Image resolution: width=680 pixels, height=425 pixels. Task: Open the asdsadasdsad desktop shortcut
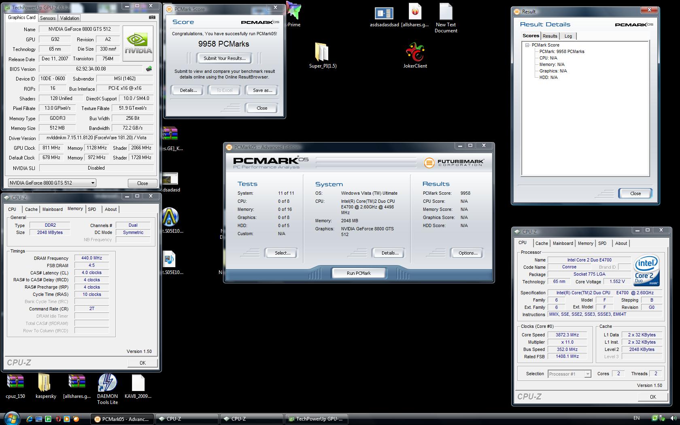[x=384, y=17]
